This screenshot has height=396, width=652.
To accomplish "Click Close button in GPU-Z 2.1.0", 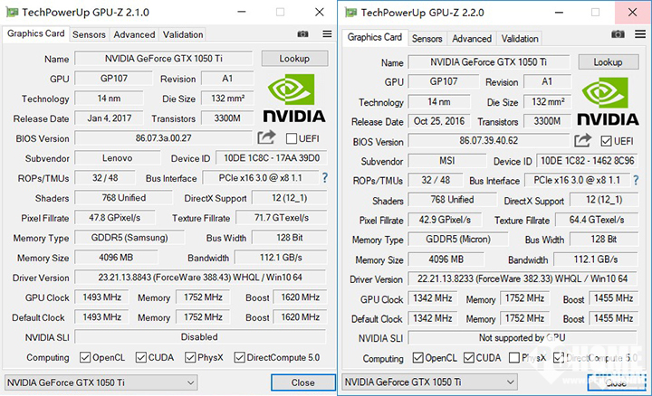I will pyautogui.click(x=303, y=382).
